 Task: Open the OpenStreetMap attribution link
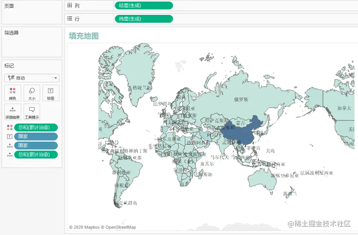pos(119,227)
